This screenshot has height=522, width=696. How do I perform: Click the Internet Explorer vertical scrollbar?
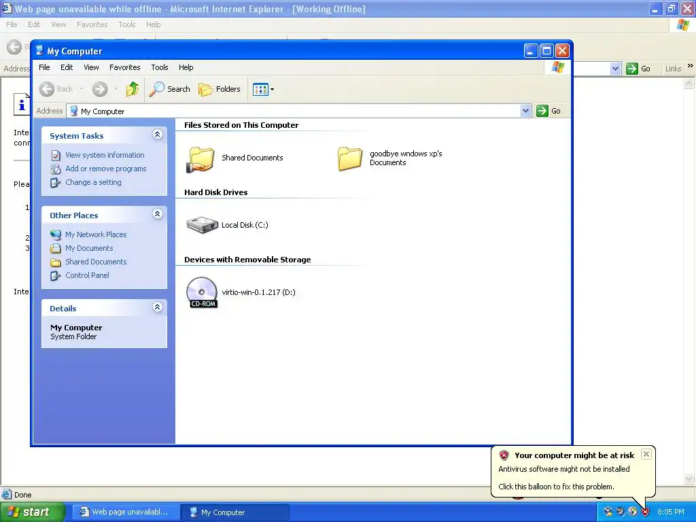click(x=689, y=281)
